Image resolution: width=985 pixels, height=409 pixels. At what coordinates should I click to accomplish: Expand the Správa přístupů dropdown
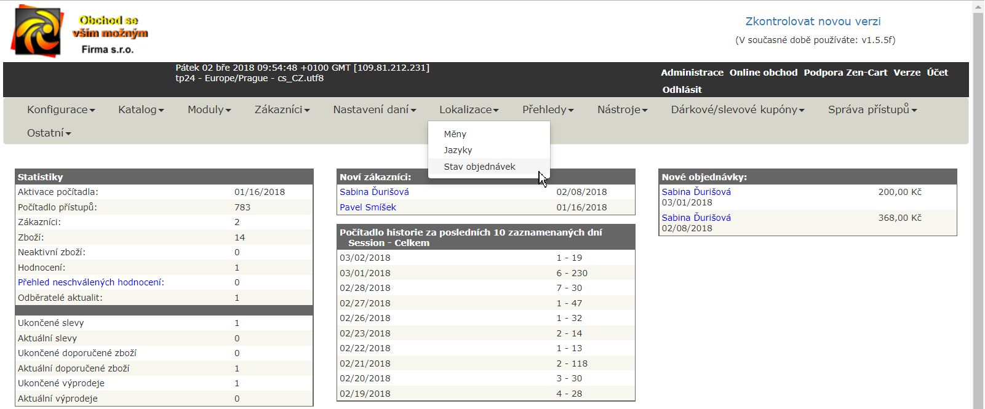[872, 109]
